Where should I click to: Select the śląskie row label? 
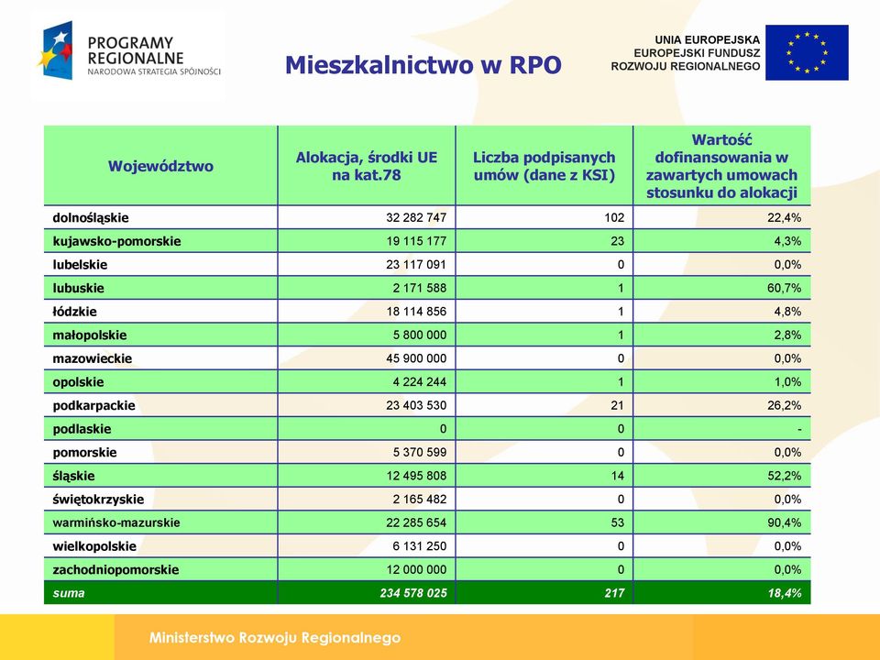pyautogui.click(x=73, y=476)
